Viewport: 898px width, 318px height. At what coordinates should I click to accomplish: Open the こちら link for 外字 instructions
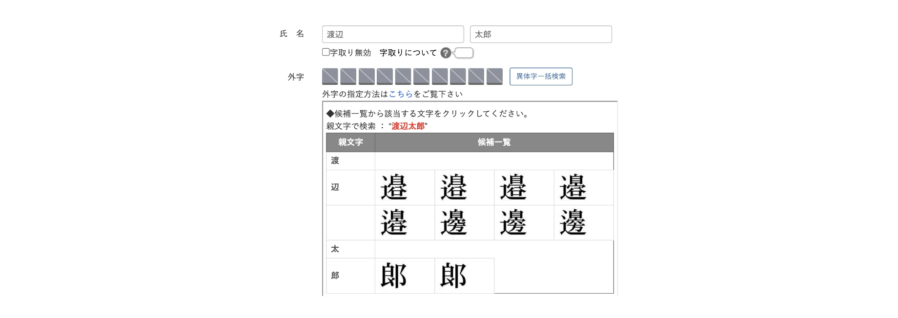(x=401, y=94)
